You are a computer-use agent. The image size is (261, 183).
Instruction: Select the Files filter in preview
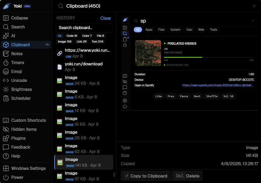pos(161,30)
